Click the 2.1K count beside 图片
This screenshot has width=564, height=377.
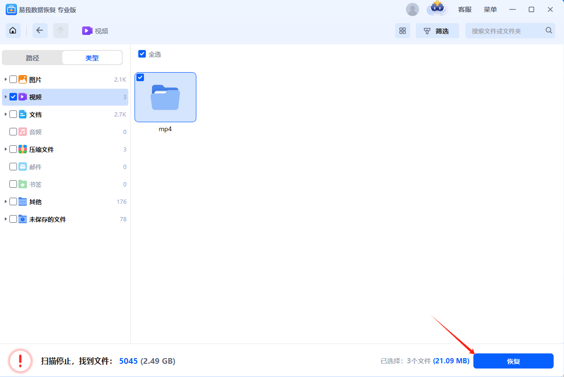click(x=120, y=79)
